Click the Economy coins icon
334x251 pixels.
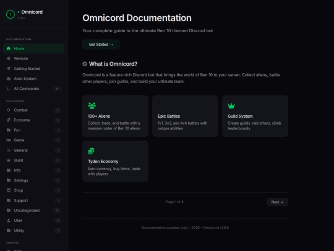[x=9, y=120]
